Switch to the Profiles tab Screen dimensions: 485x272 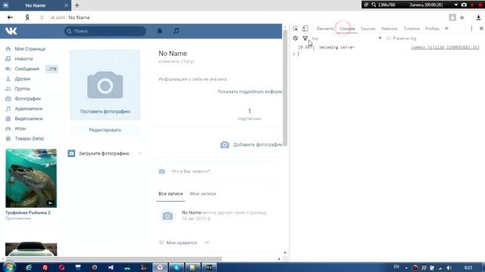[x=432, y=29]
